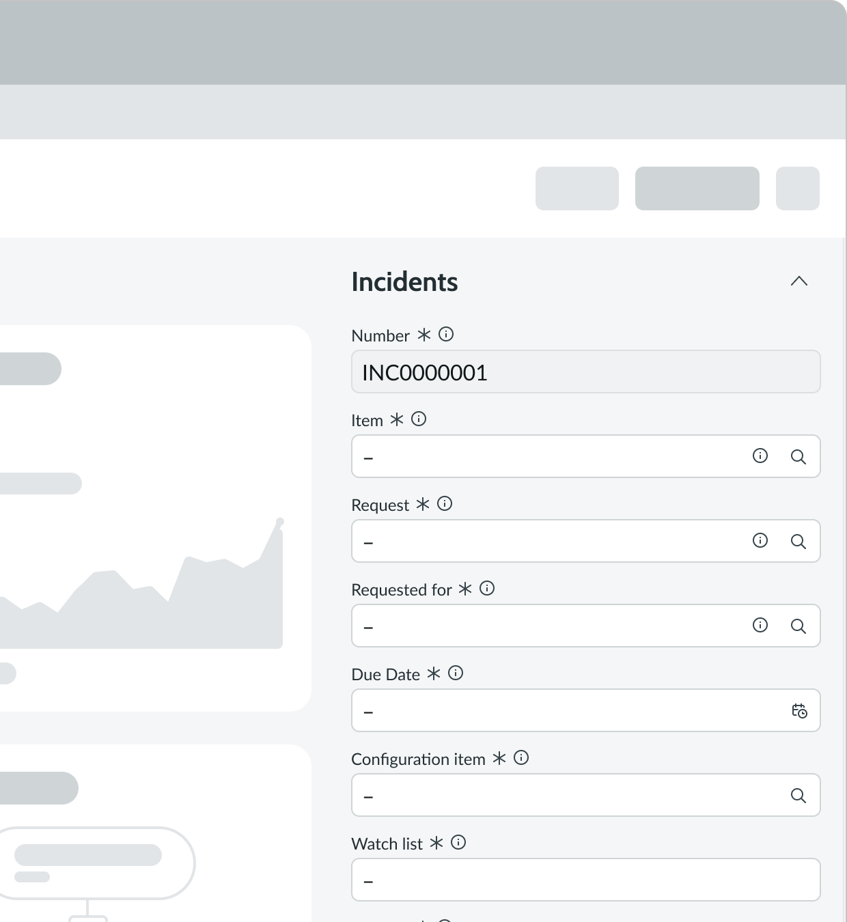Click the info icon next to the Item label
The image size is (847, 922).
[x=418, y=419]
